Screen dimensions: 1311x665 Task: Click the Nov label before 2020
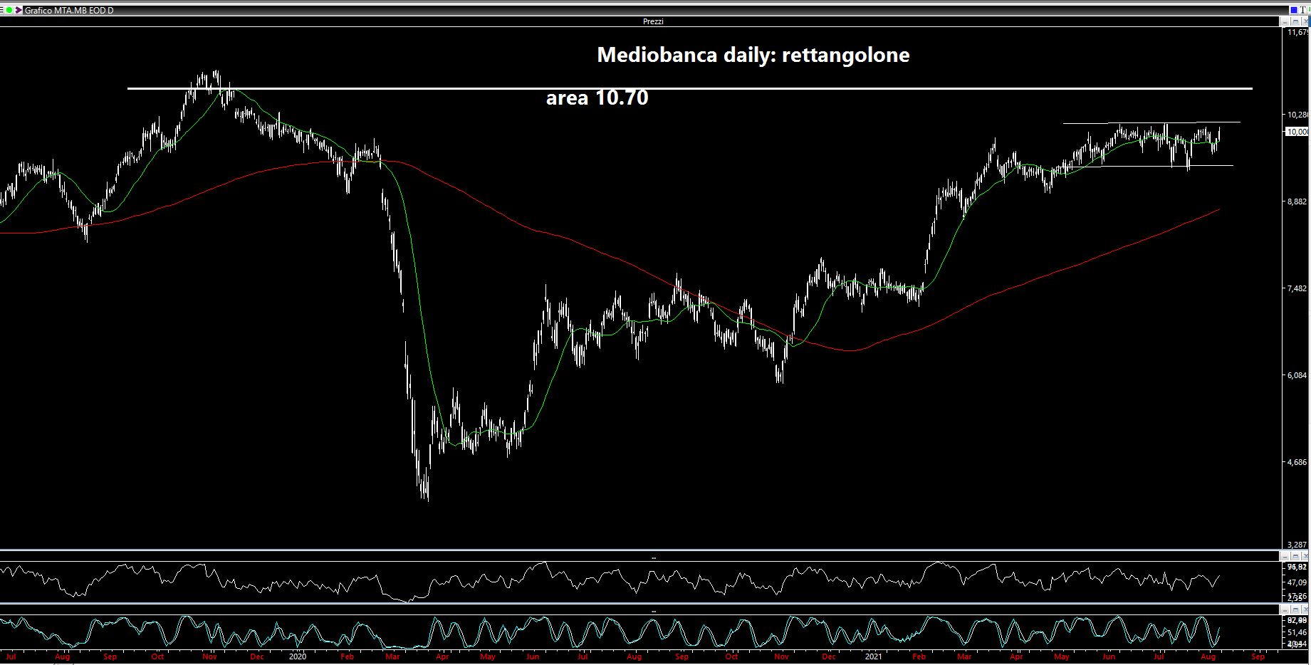point(209,656)
